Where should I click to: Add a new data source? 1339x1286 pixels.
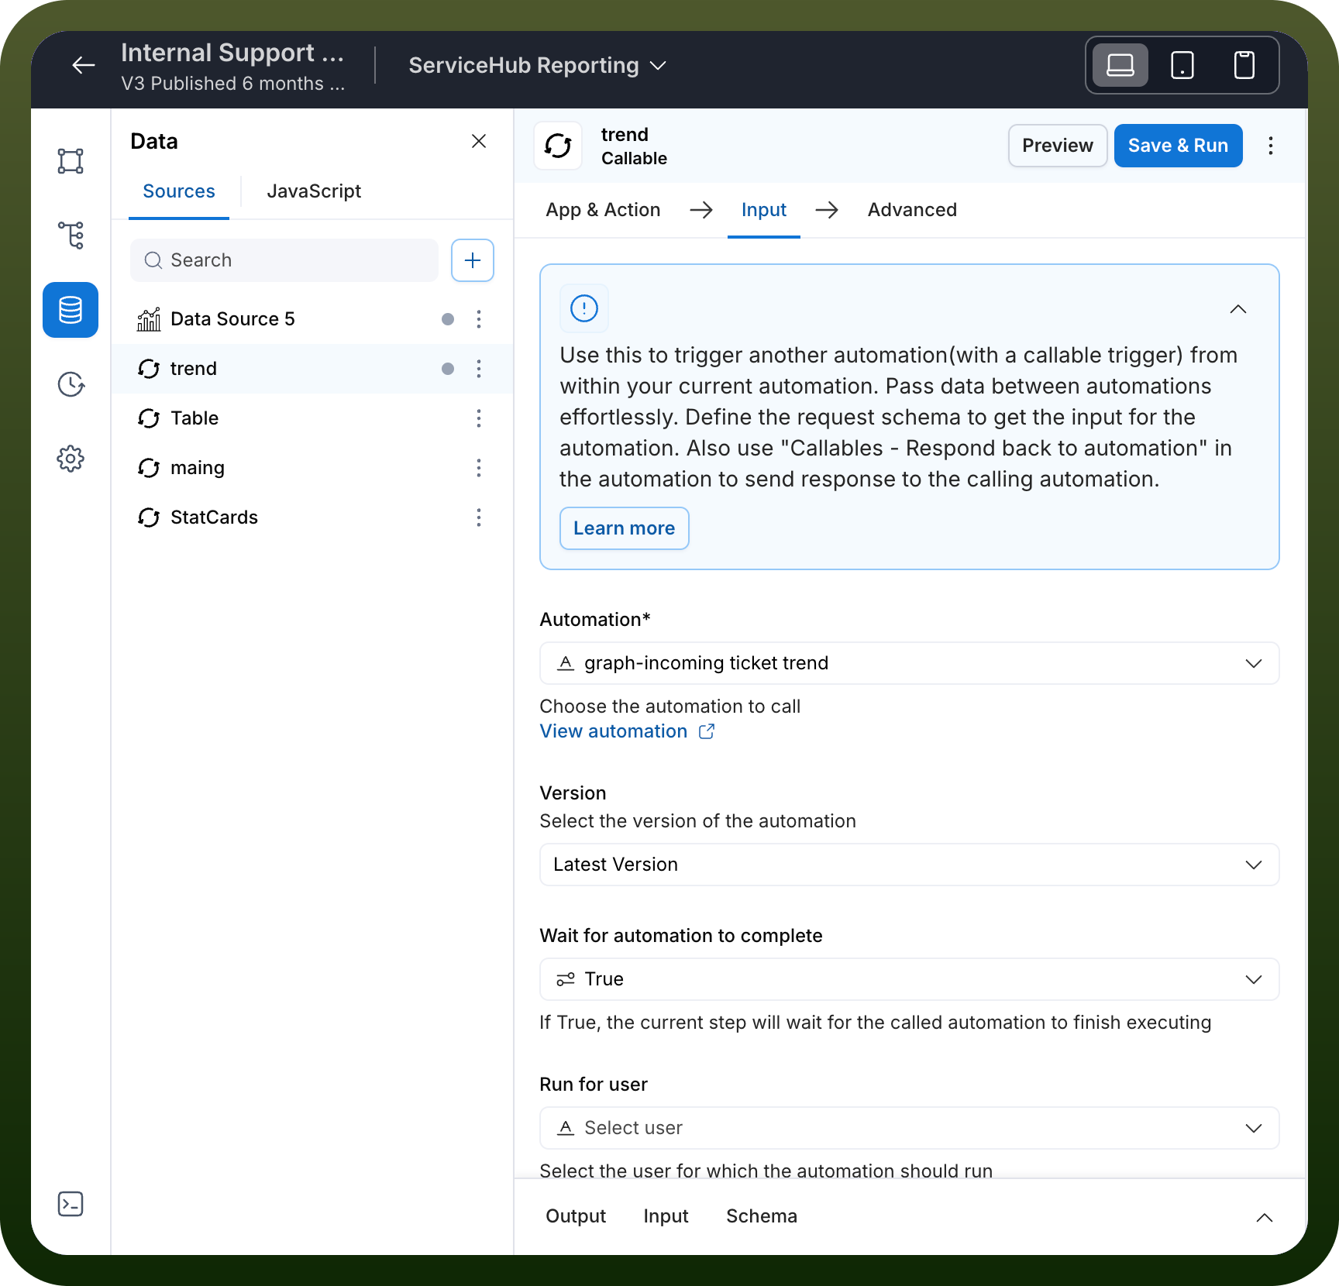coord(473,260)
